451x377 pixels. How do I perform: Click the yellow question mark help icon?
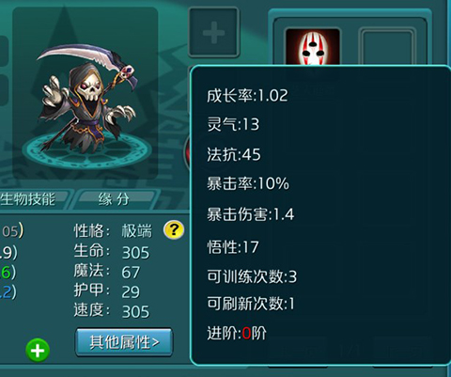(174, 229)
